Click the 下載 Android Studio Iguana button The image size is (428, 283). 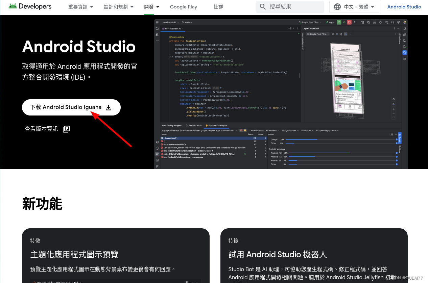point(71,107)
